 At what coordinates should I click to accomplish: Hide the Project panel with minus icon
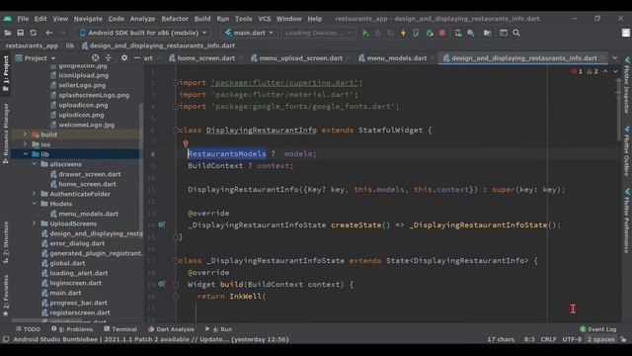tap(137, 58)
